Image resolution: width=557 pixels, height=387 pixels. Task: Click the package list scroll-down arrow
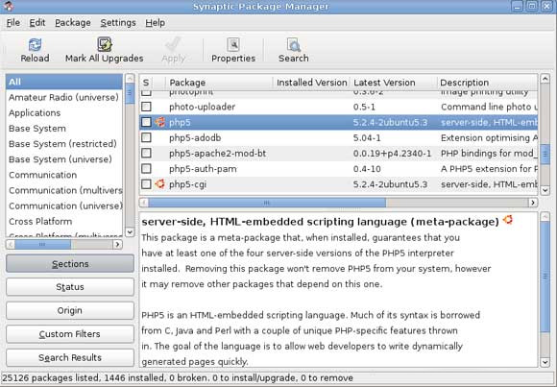545,190
